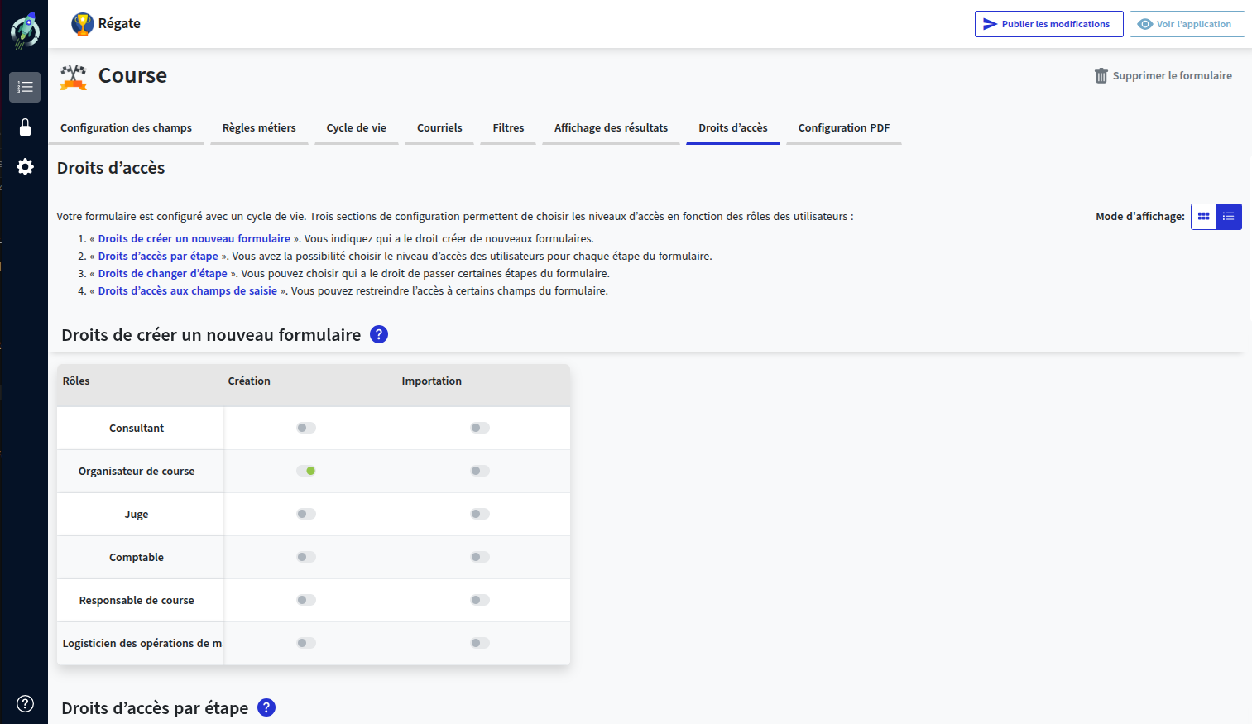
Task: Enable Importation for the Juge role
Action: tap(479, 513)
